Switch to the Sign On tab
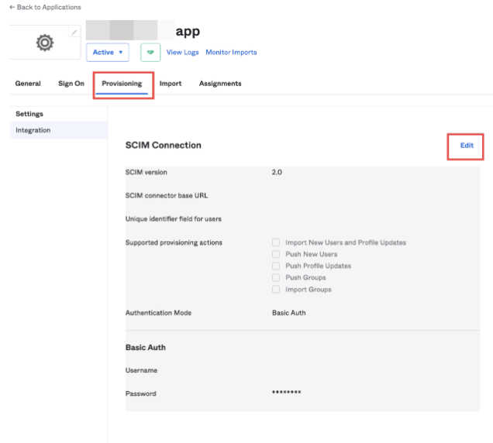The image size is (493, 443). point(71,84)
